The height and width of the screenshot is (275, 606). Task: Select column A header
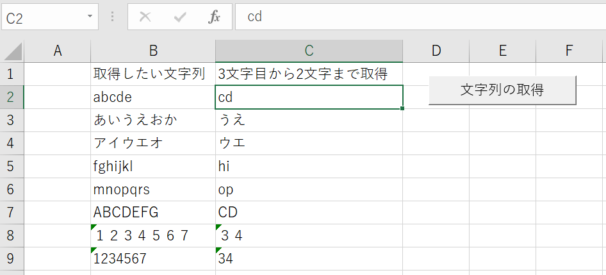58,51
